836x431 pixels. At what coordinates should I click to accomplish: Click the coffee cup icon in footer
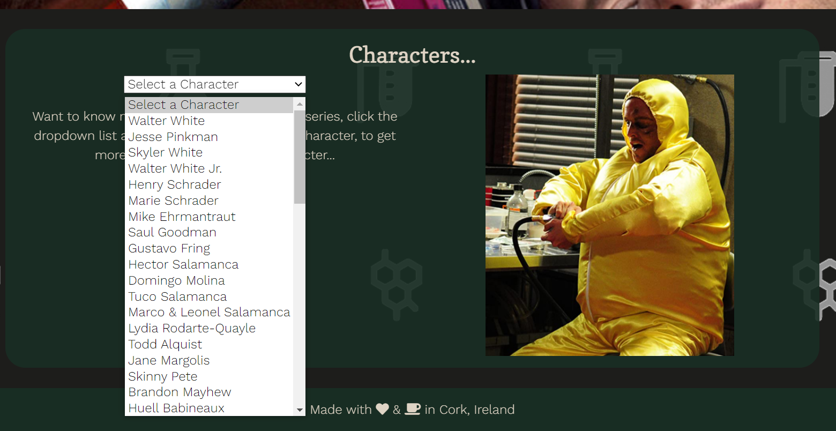[x=413, y=410]
